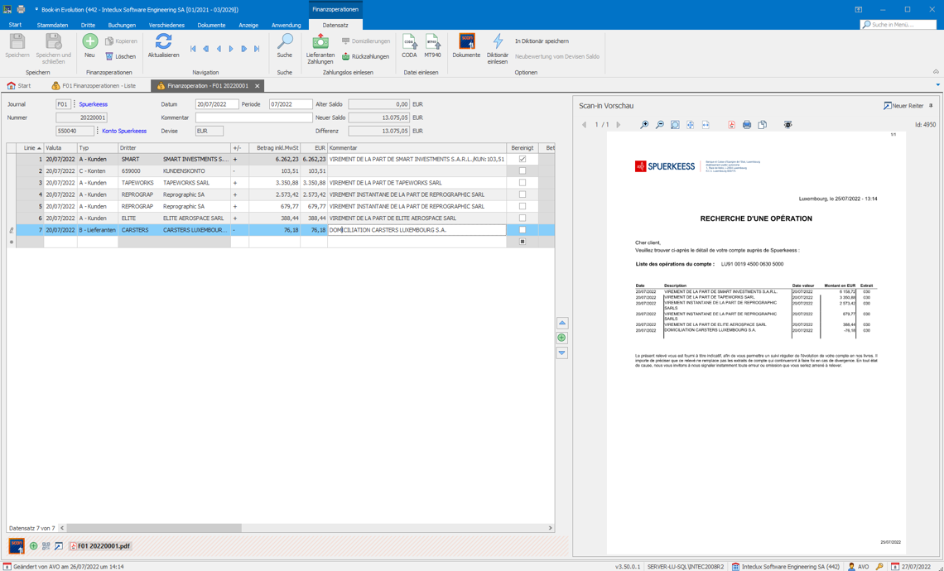
Task: Sort the grid by the Linie column header
Action: coord(30,148)
